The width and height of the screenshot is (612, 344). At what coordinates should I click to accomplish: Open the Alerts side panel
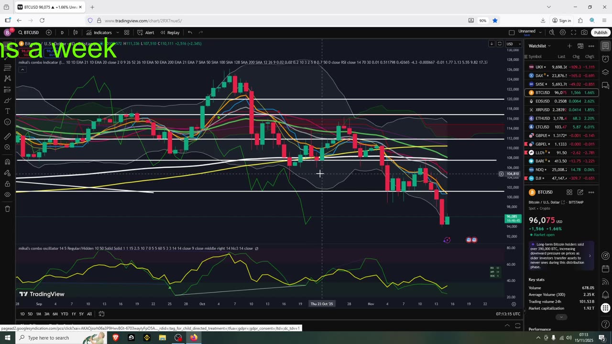(605, 59)
